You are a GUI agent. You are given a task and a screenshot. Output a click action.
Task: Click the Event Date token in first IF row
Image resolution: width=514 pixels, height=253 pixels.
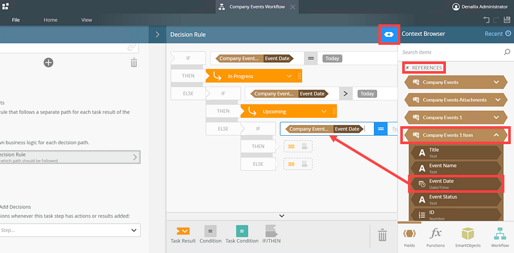pyautogui.click(x=279, y=58)
